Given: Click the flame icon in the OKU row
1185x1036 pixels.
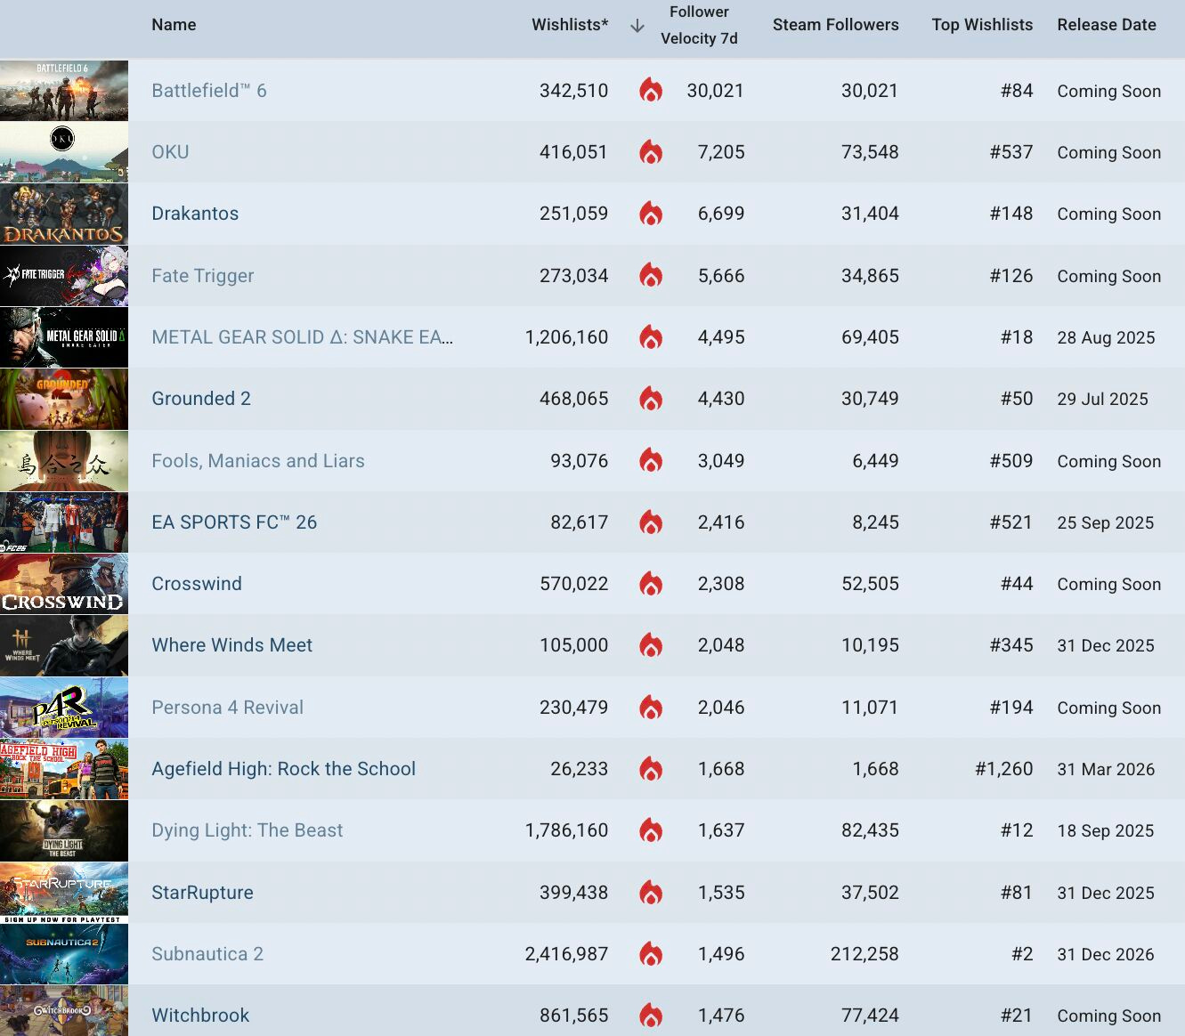Looking at the screenshot, I should (x=651, y=152).
